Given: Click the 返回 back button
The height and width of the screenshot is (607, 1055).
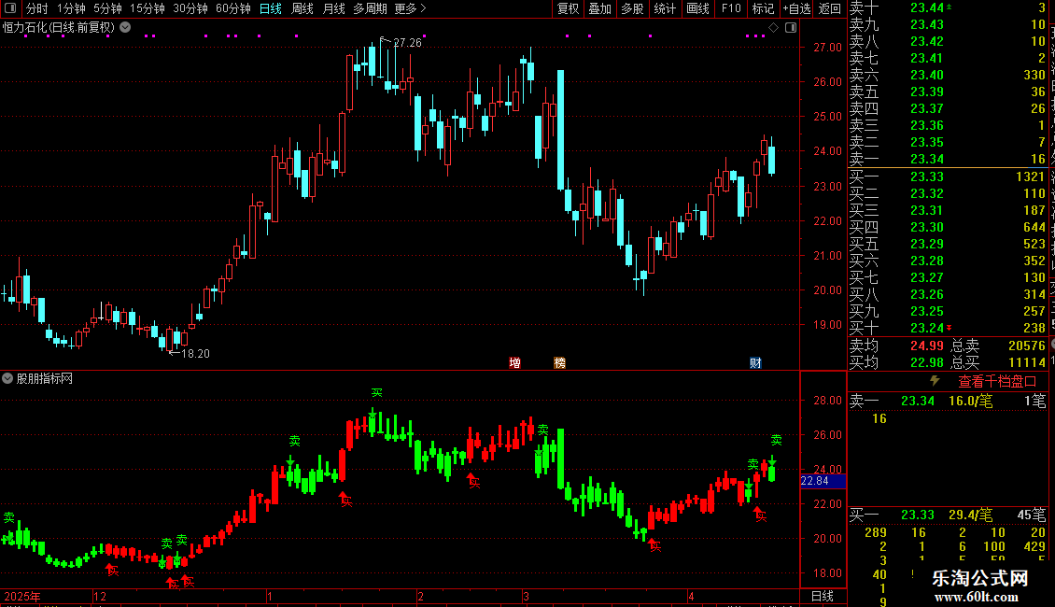Looking at the screenshot, I should coord(830,8).
